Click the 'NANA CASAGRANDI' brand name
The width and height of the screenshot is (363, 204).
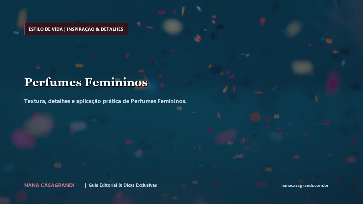click(49, 185)
